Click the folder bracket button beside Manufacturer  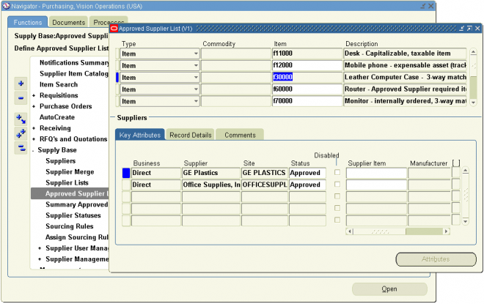(456, 163)
